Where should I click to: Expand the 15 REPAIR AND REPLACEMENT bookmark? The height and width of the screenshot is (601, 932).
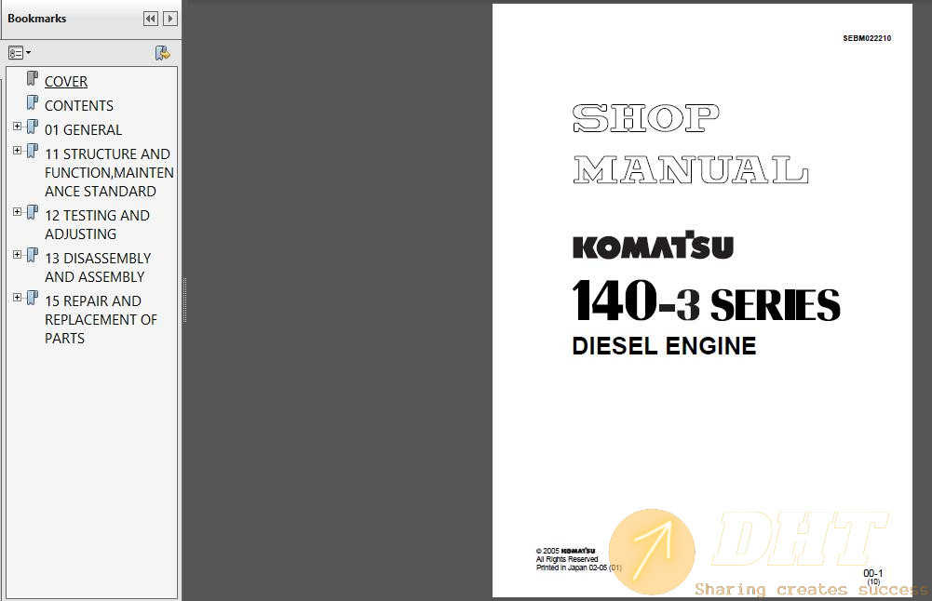[17, 298]
